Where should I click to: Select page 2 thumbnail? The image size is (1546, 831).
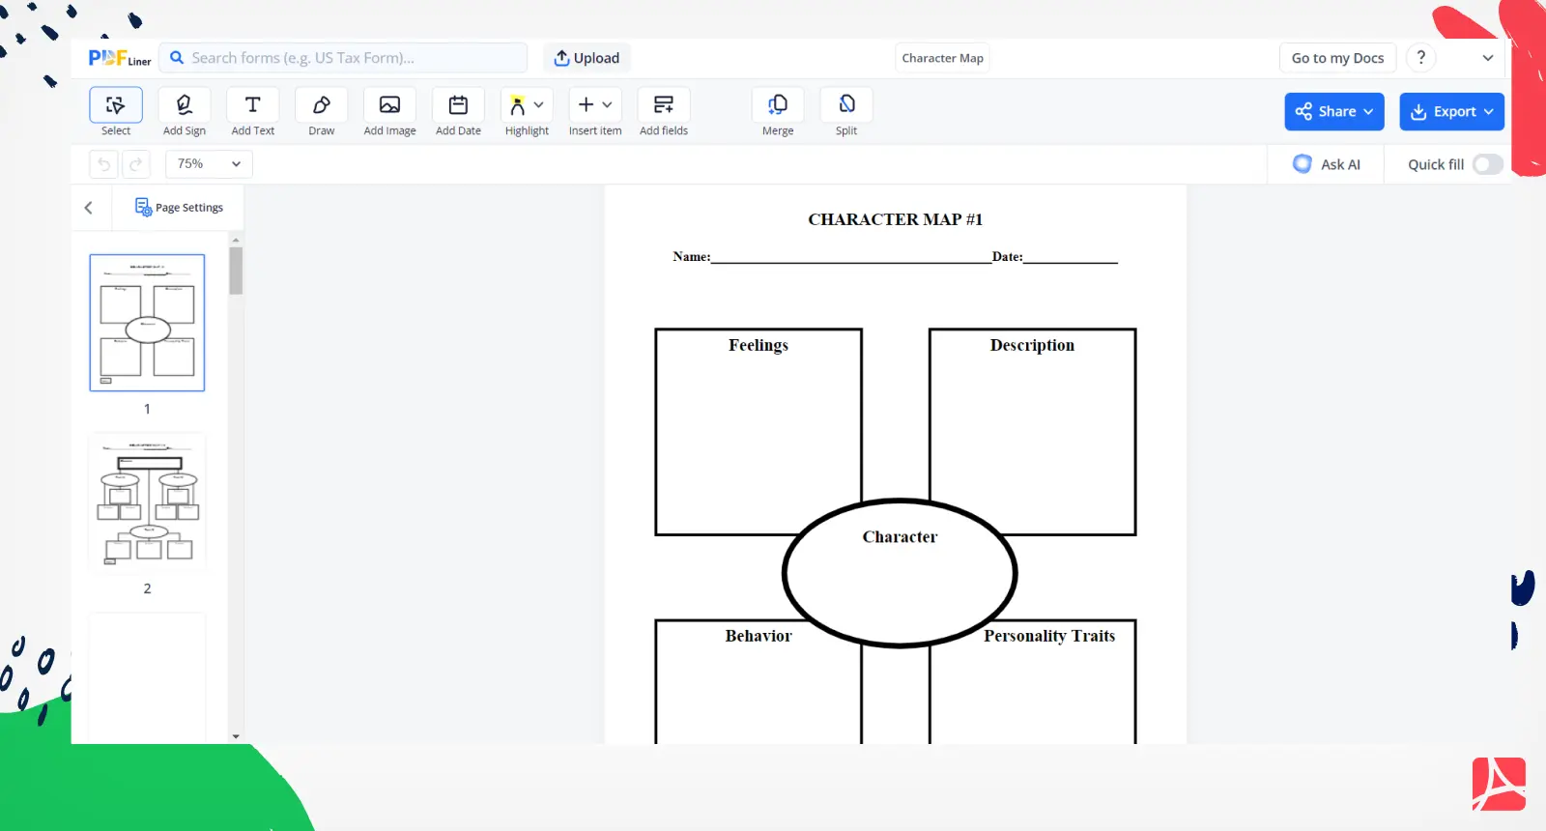(x=147, y=502)
